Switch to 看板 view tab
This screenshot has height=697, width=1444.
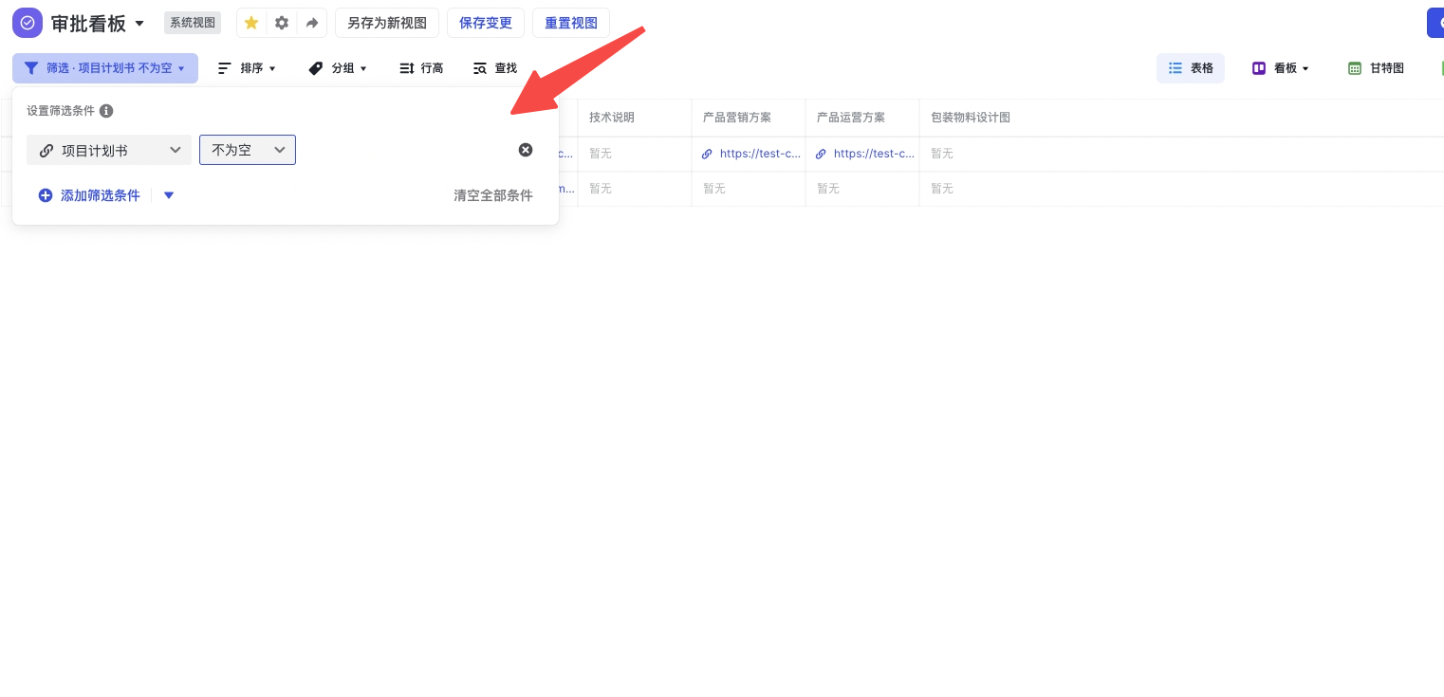pyautogui.click(x=1281, y=68)
